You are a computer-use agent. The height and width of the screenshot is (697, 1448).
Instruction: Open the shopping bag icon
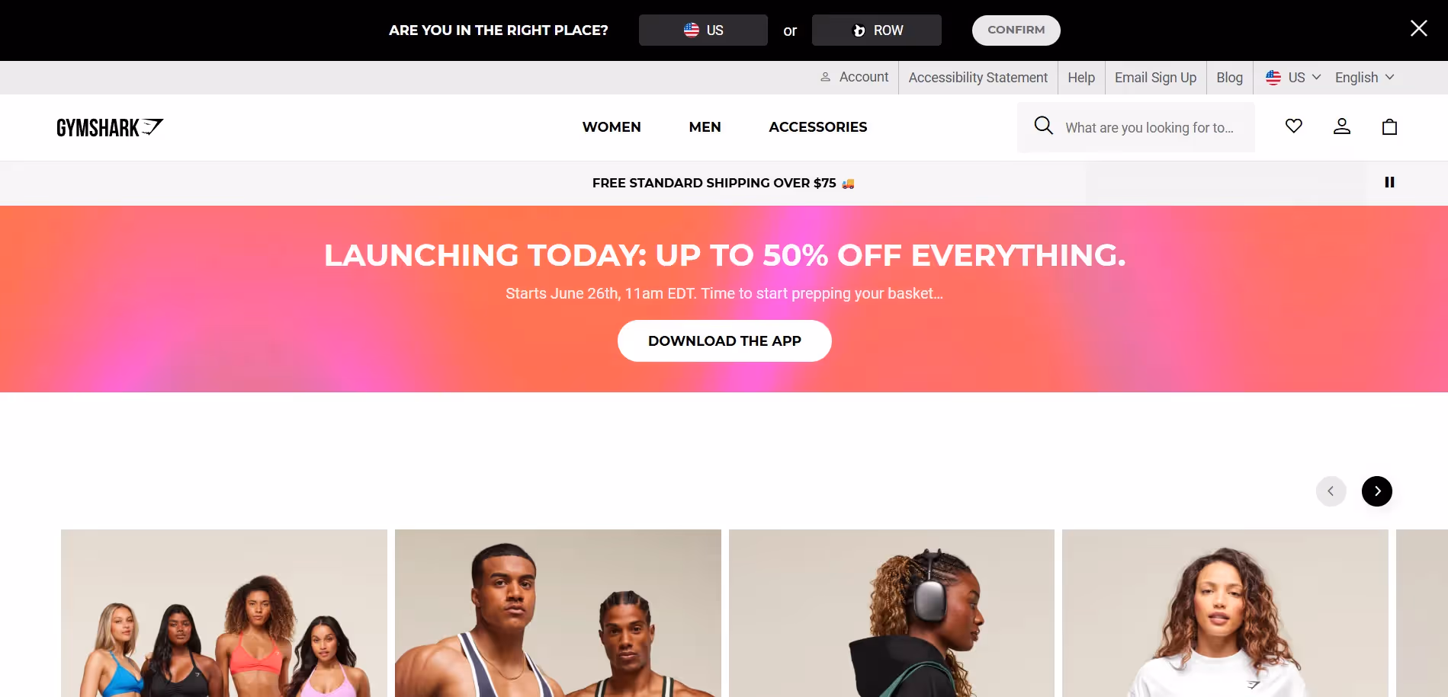[1389, 126]
